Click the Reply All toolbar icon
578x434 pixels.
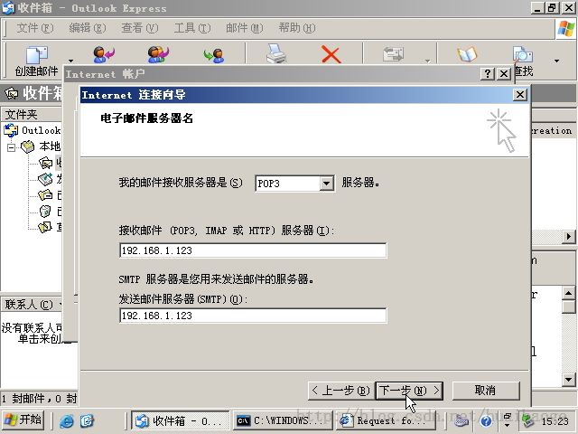pos(158,54)
